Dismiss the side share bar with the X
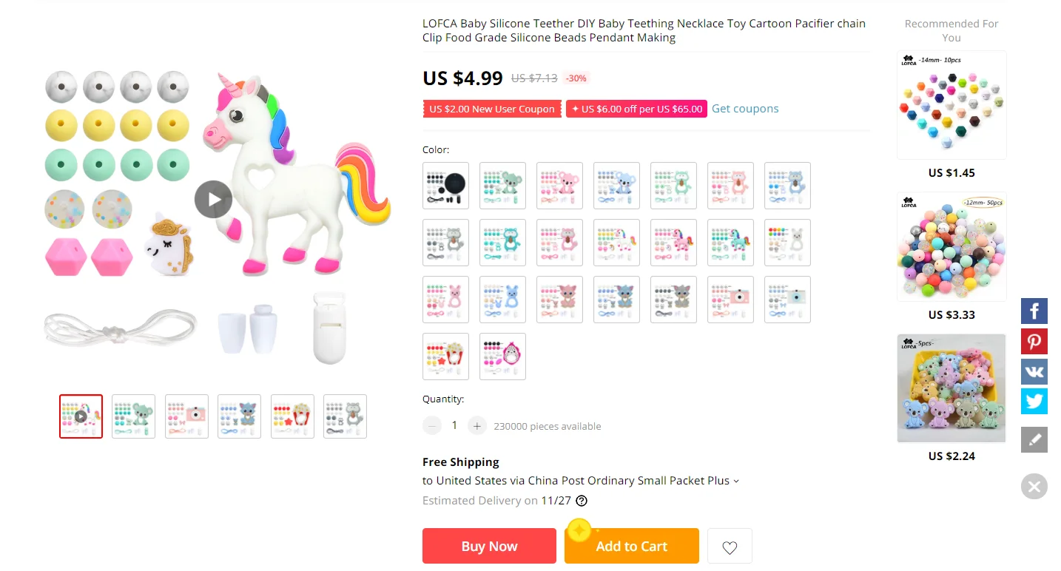The width and height of the screenshot is (1061, 571). tap(1034, 487)
